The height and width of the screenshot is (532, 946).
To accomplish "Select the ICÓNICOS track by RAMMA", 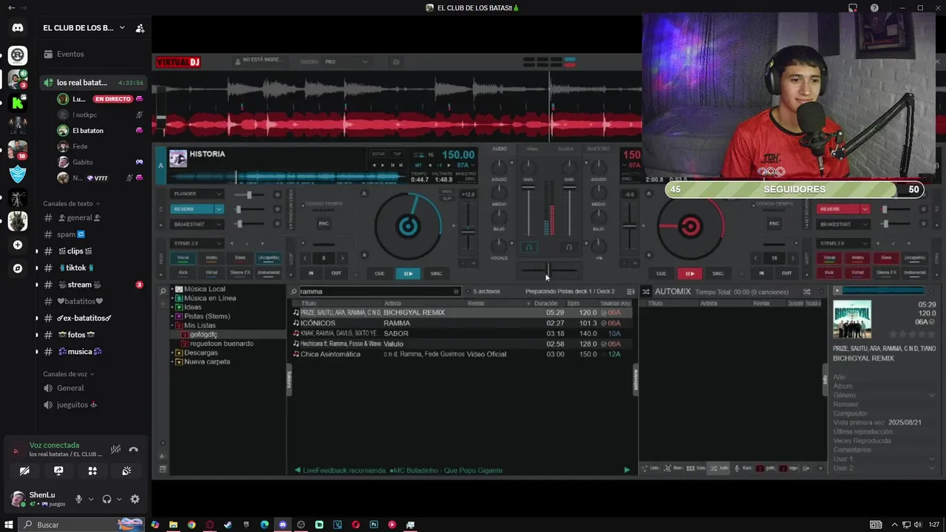I will [462, 323].
